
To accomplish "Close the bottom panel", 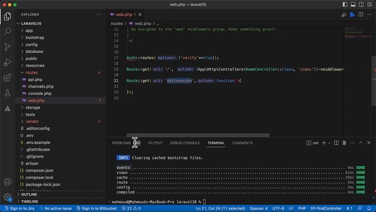I will tap(368, 143).
